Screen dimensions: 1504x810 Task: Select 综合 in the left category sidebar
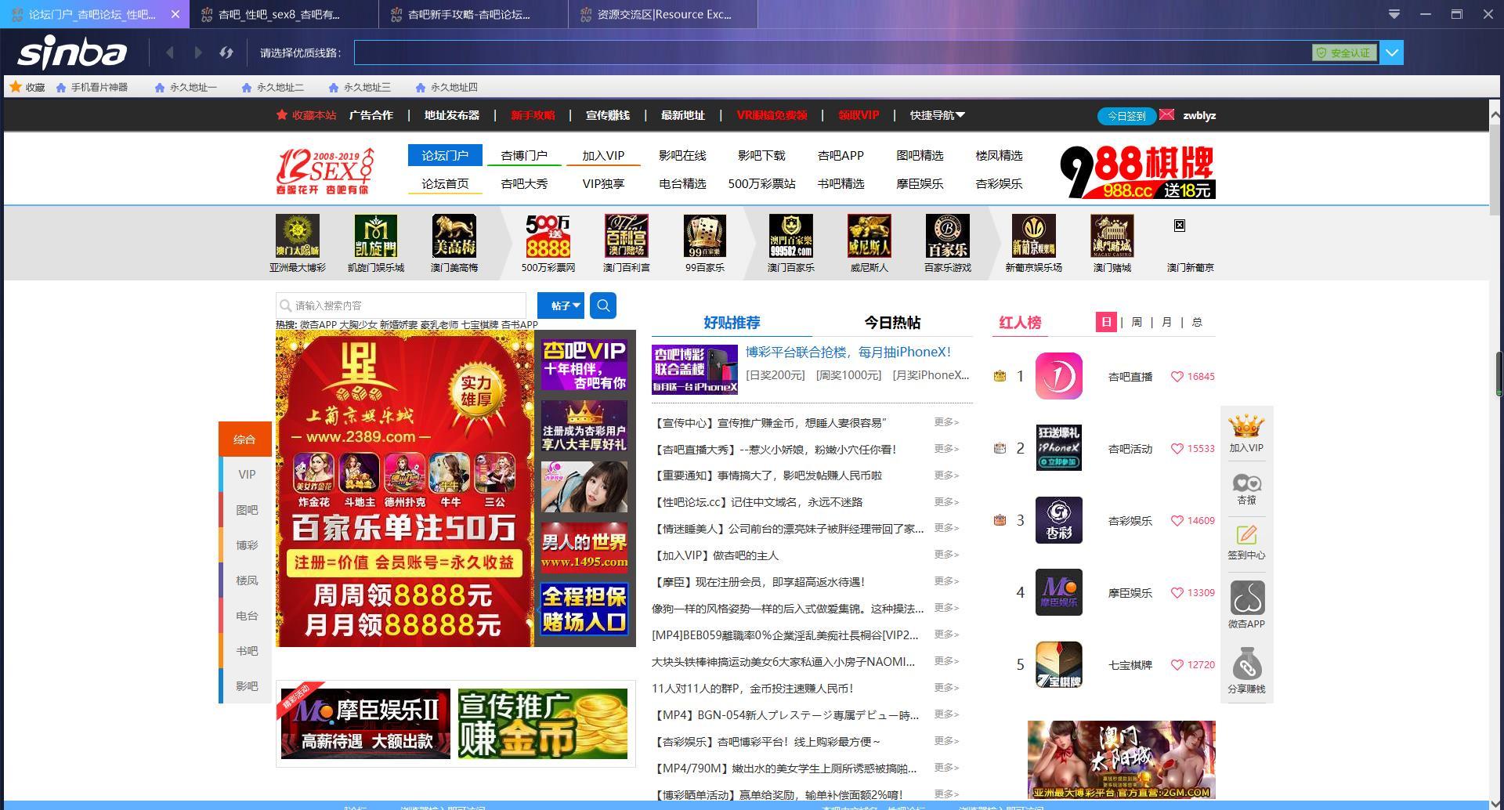[244, 439]
